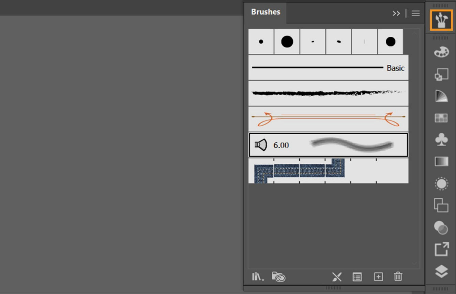Open the Color Guide panel
Screen dimensions: 456x294
(x=441, y=96)
